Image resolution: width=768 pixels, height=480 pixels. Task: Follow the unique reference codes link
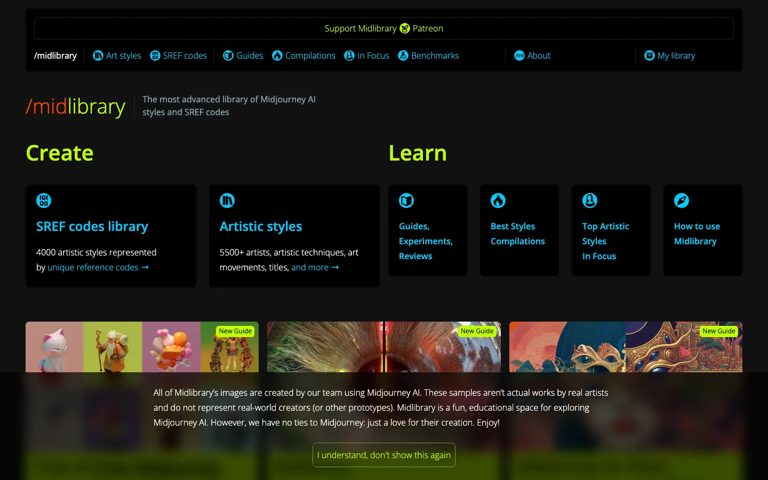[98, 267]
